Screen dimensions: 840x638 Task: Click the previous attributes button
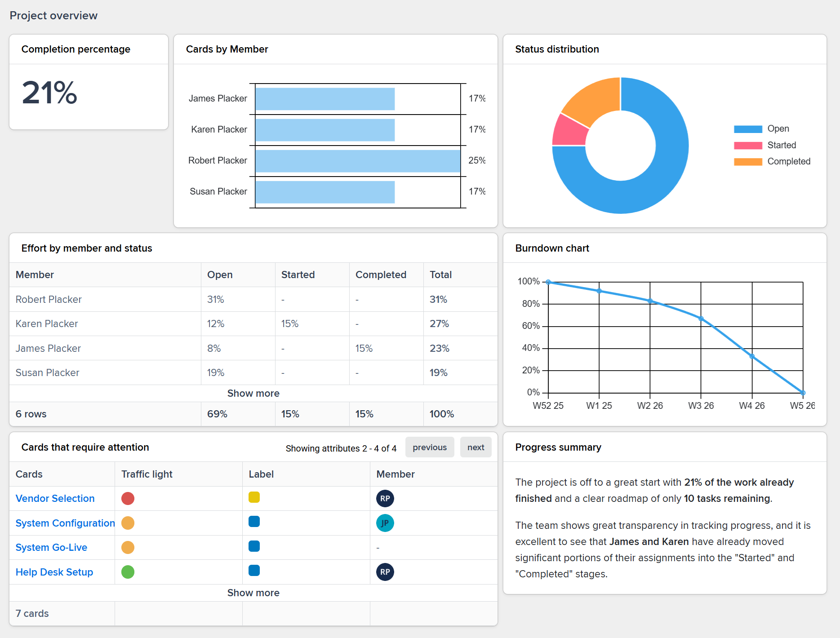[x=430, y=447]
